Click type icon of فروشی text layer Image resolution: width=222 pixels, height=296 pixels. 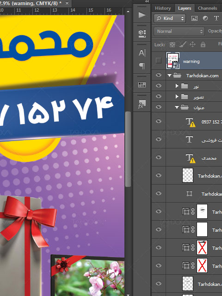[189, 139]
